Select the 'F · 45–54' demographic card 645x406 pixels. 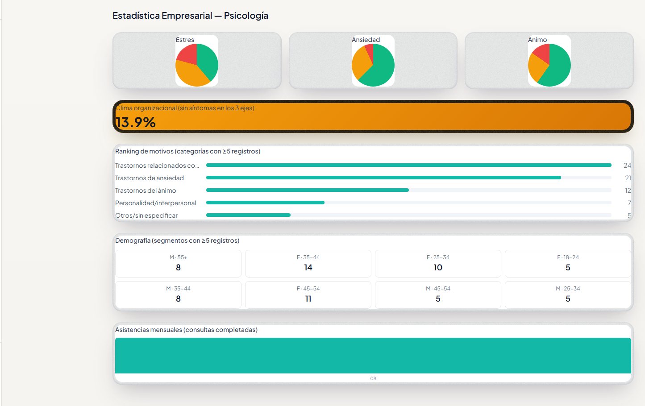tap(308, 295)
